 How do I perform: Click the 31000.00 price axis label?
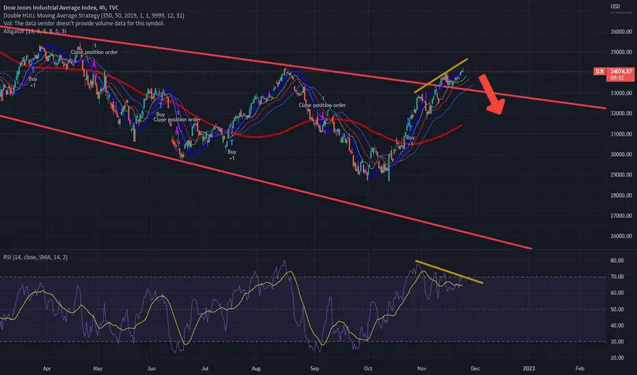621,134
